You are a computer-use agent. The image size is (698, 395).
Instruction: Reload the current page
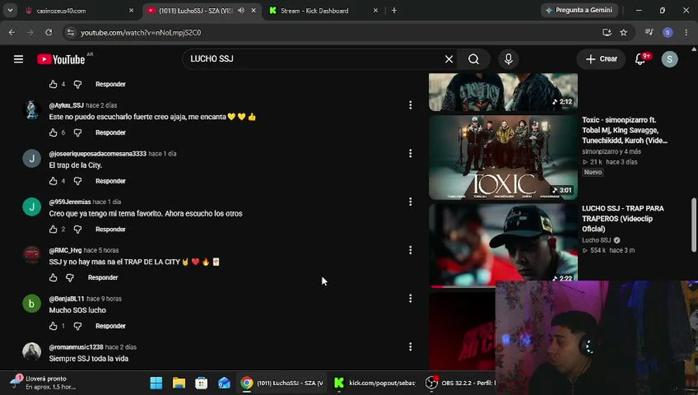(49, 32)
